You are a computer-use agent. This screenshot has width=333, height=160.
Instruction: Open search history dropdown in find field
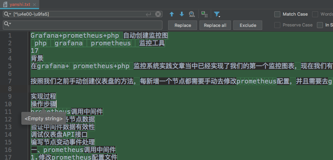point(7,14)
